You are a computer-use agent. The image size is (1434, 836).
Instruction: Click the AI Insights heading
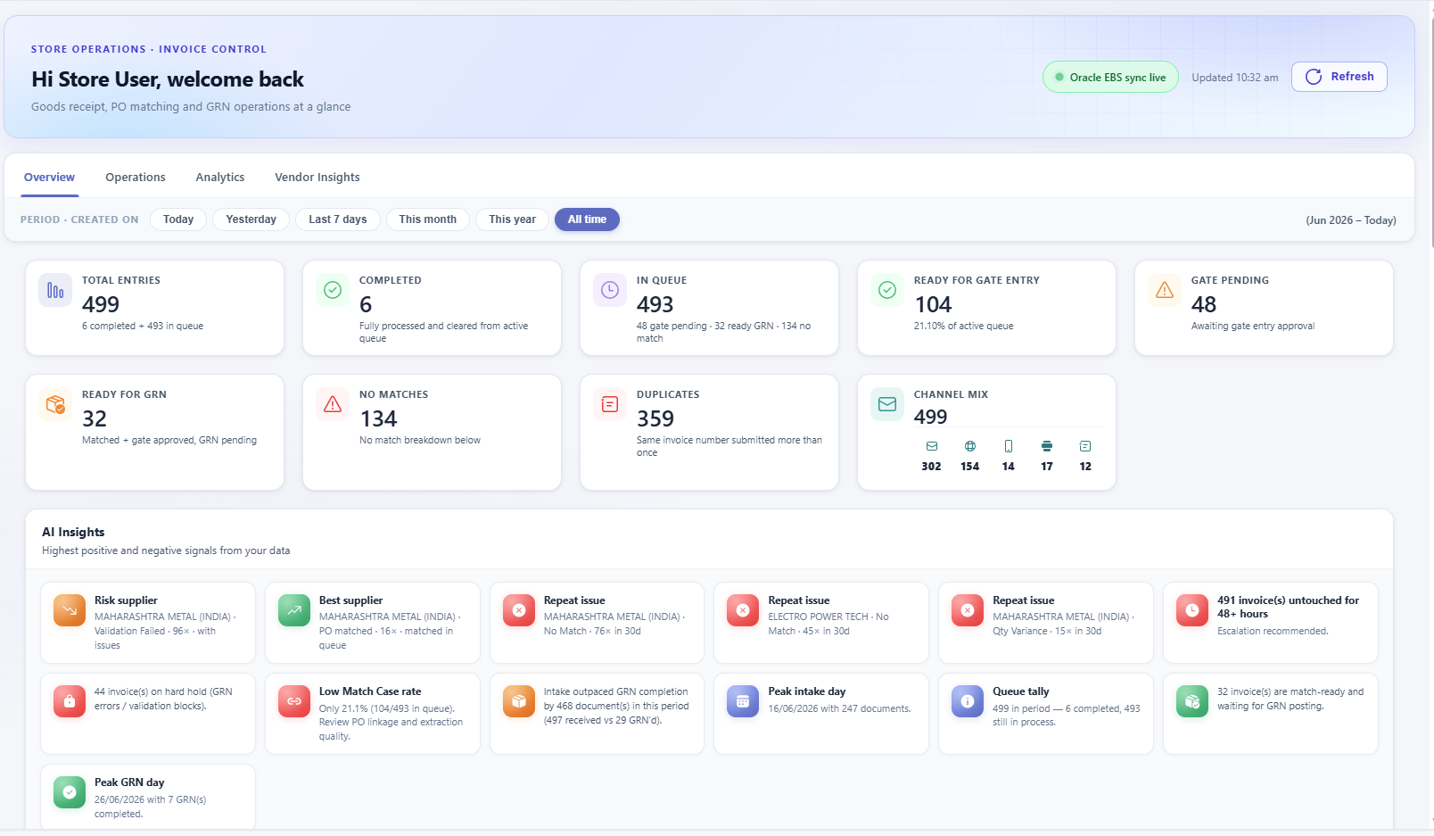(73, 532)
